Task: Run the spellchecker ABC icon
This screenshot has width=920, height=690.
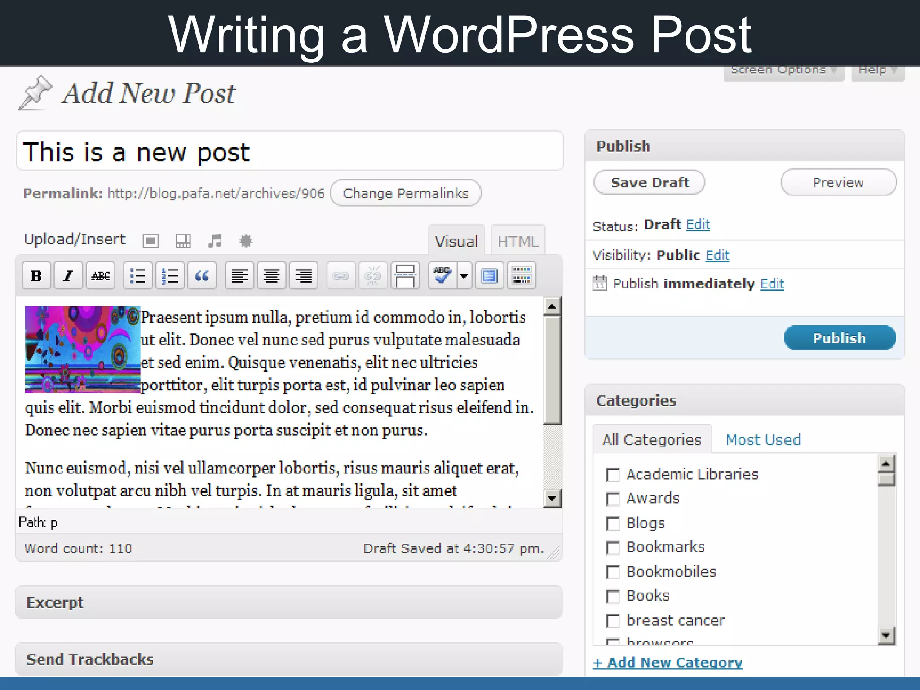Action: click(x=442, y=275)
